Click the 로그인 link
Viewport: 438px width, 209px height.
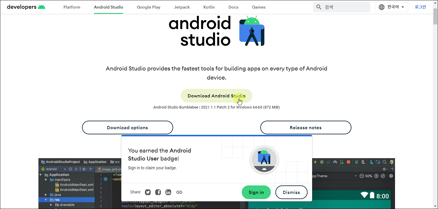pyautogui.click(x=420, y=7)
